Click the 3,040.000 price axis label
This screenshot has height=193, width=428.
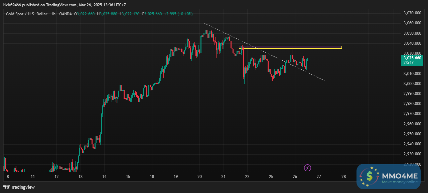coord(412,43)
